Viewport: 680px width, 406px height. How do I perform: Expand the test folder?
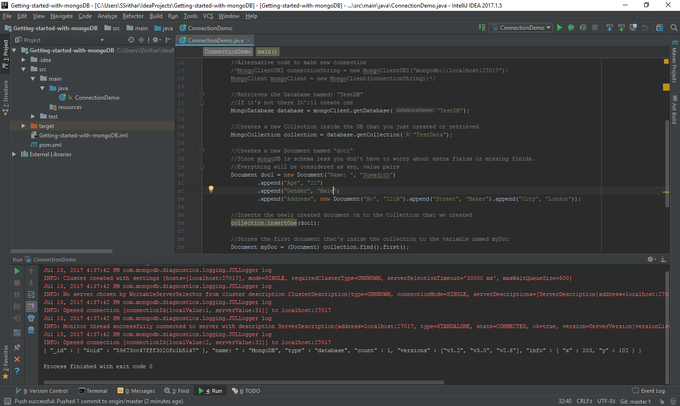point(33,117)
